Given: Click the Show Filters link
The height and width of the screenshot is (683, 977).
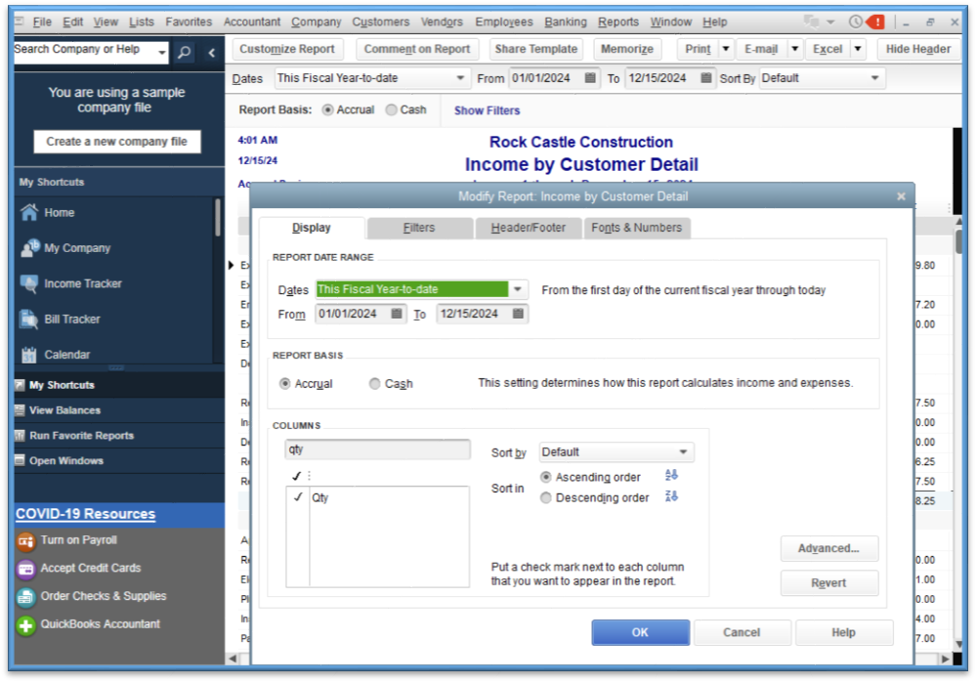Looking at the screenshot, I should [487, 110].
